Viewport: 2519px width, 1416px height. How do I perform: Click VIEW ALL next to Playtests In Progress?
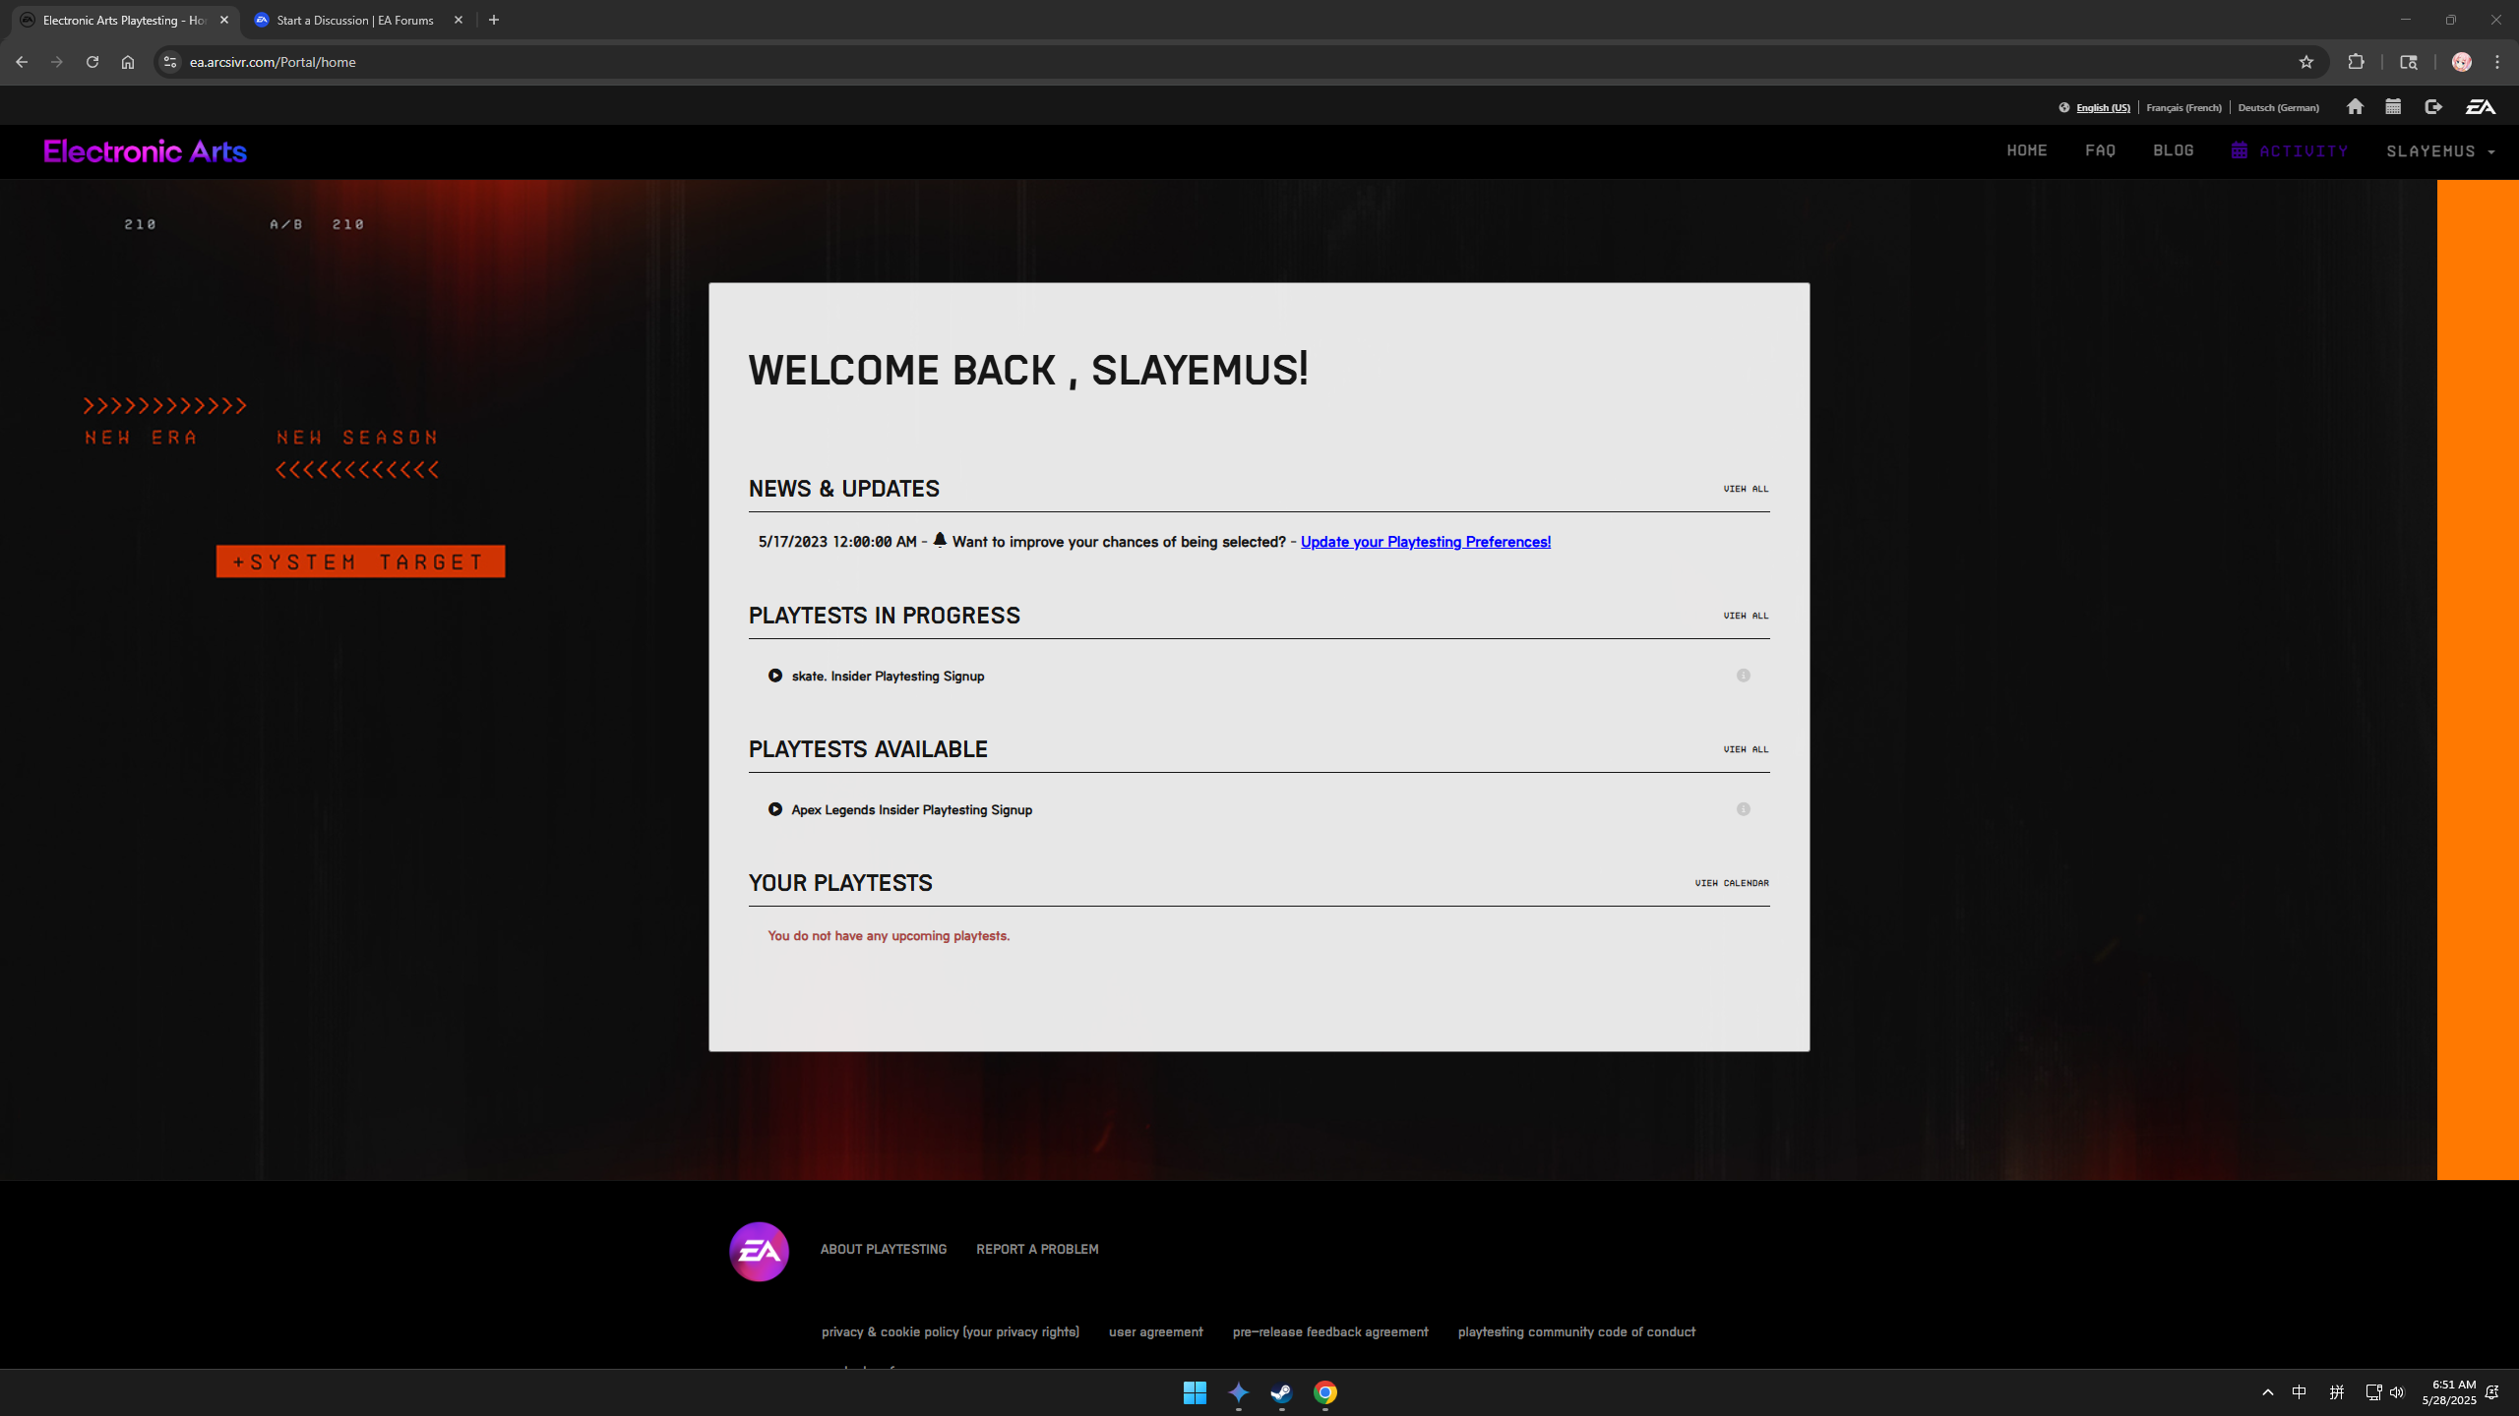click(1746, 616)
